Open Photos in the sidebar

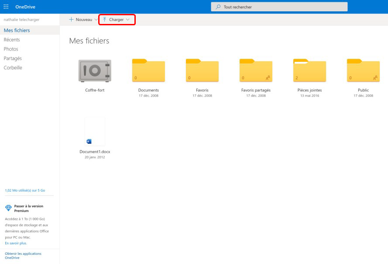click(11, 49)
